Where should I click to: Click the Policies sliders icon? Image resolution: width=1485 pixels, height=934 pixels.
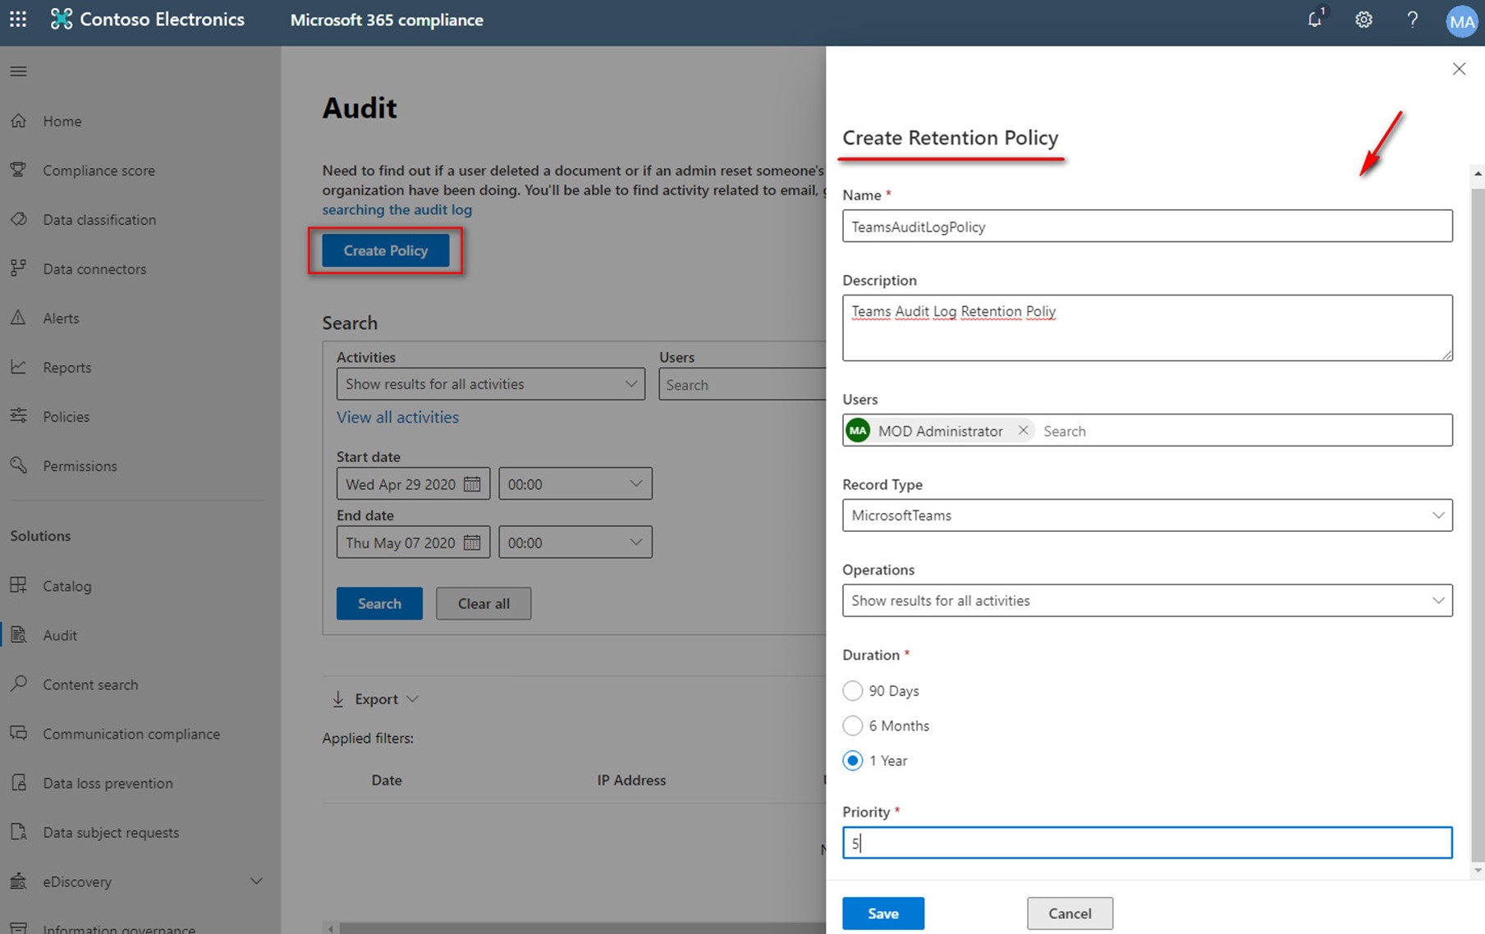click(19, 416)
